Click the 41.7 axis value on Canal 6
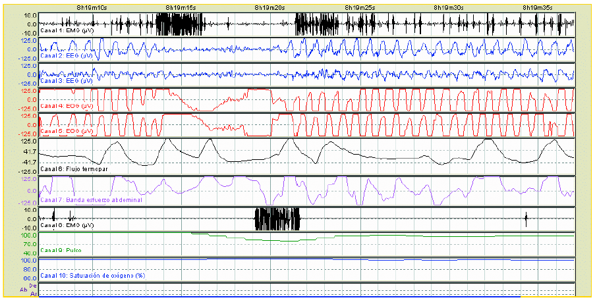The image size is (597, 306). tap(28, 151)
